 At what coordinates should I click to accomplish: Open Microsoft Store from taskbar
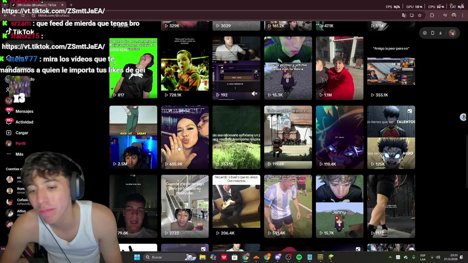(x=234, y=257)
